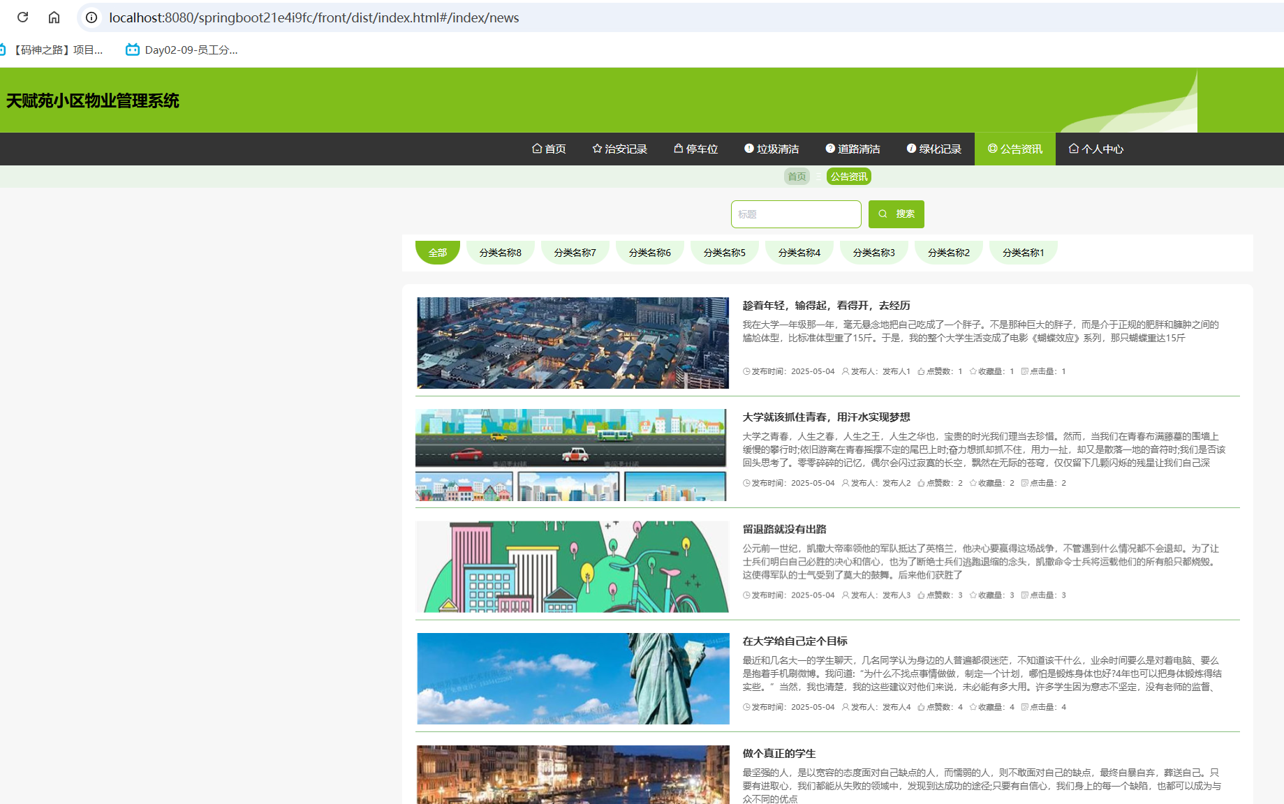The image size is (1284, 804).
Task: Focus the 标题 search input field
Action: click(x=795, y=214)
